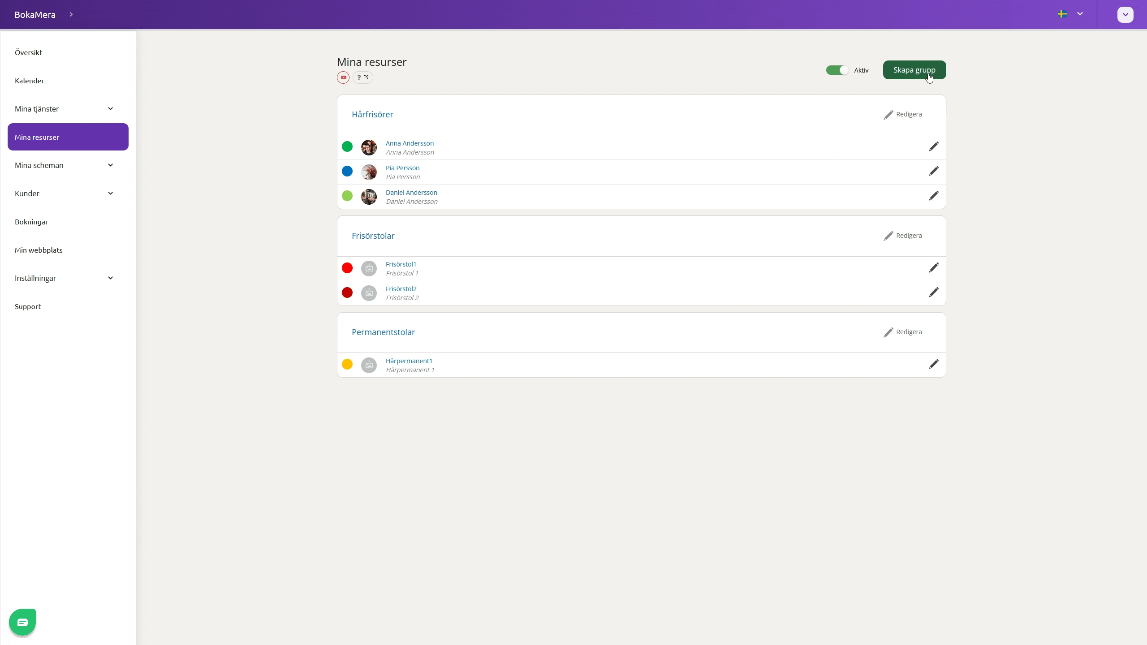
Task: Click the pencil icon for Pia Persson
Action: (x=934, y=171)
